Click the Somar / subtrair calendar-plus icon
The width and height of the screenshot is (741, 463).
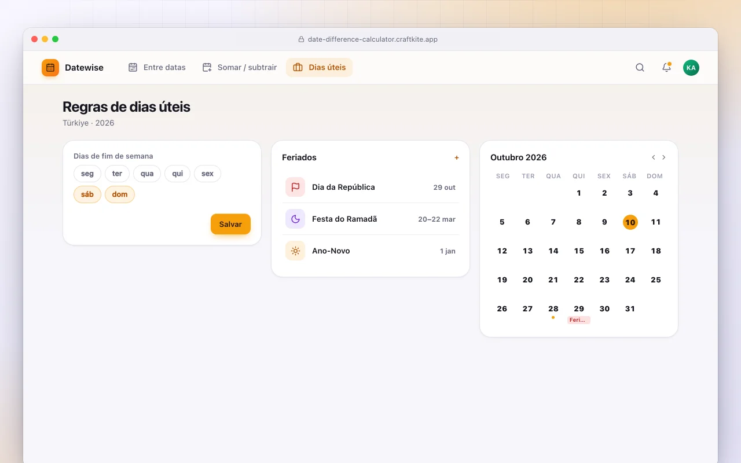point(207,67)
